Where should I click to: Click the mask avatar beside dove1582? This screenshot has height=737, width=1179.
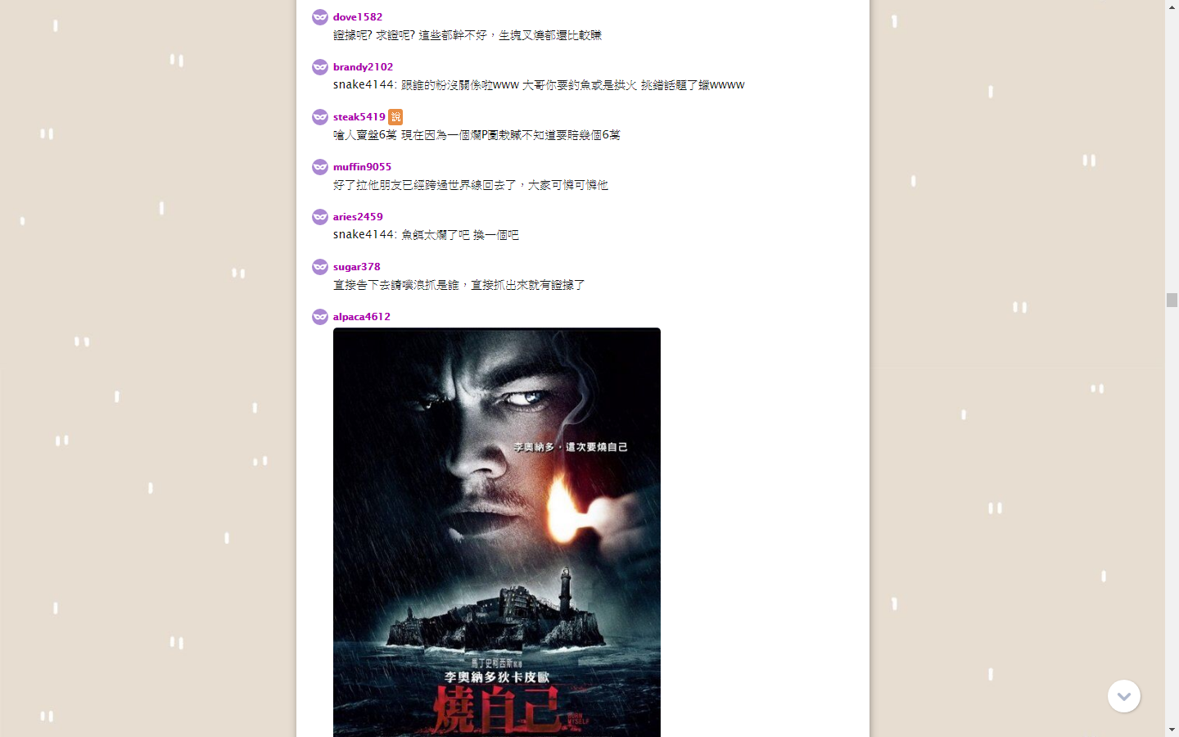tap(320, 17)
